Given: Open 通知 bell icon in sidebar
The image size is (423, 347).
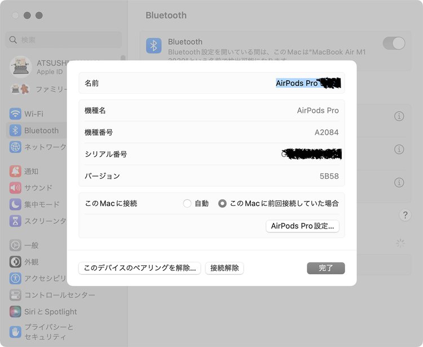Looking at the screenshot, I should (15, 171).
